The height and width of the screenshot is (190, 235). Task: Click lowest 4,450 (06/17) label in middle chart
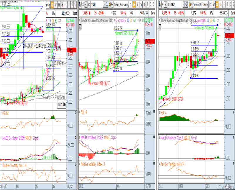pyautogui.click(x=101, y=84)
